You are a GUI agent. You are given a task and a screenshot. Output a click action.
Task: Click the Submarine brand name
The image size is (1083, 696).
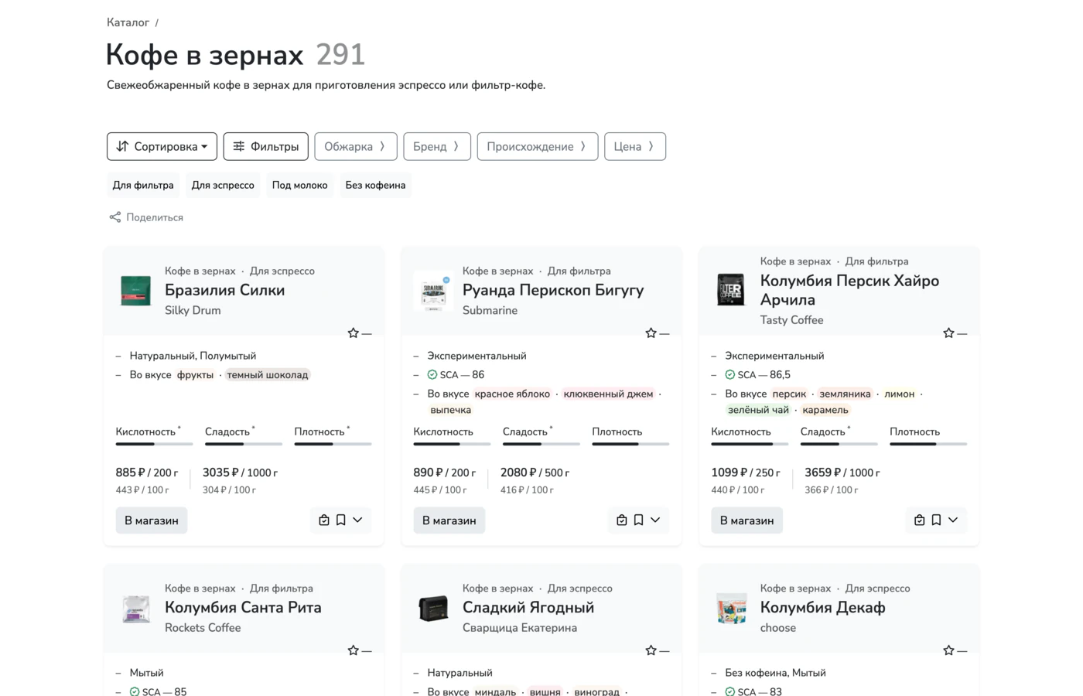point(490,310)
